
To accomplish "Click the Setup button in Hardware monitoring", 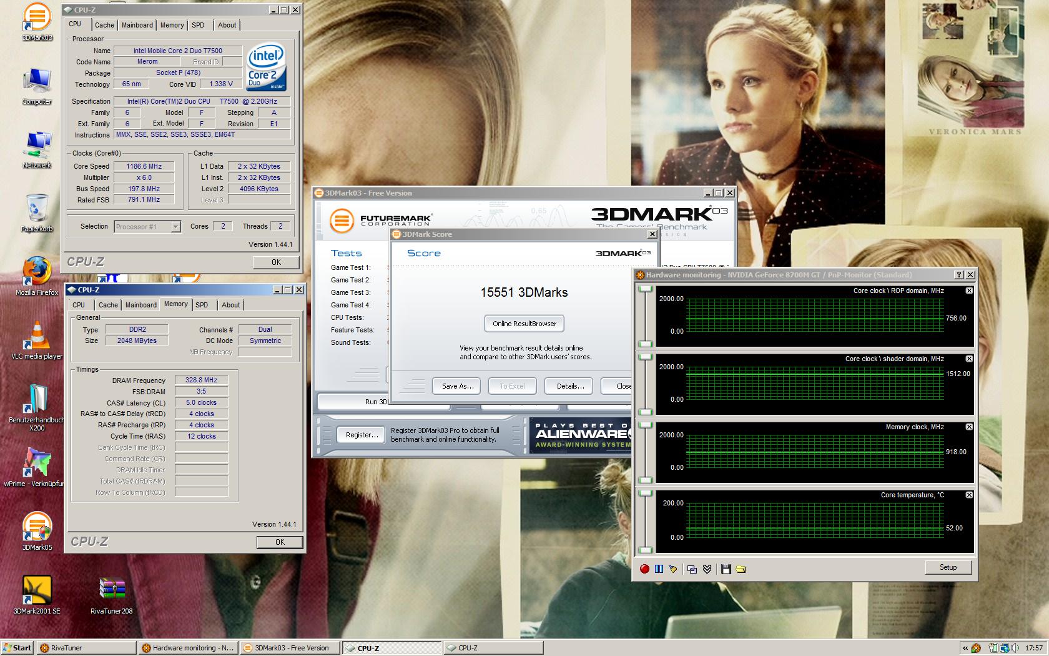I will (948, 567).
